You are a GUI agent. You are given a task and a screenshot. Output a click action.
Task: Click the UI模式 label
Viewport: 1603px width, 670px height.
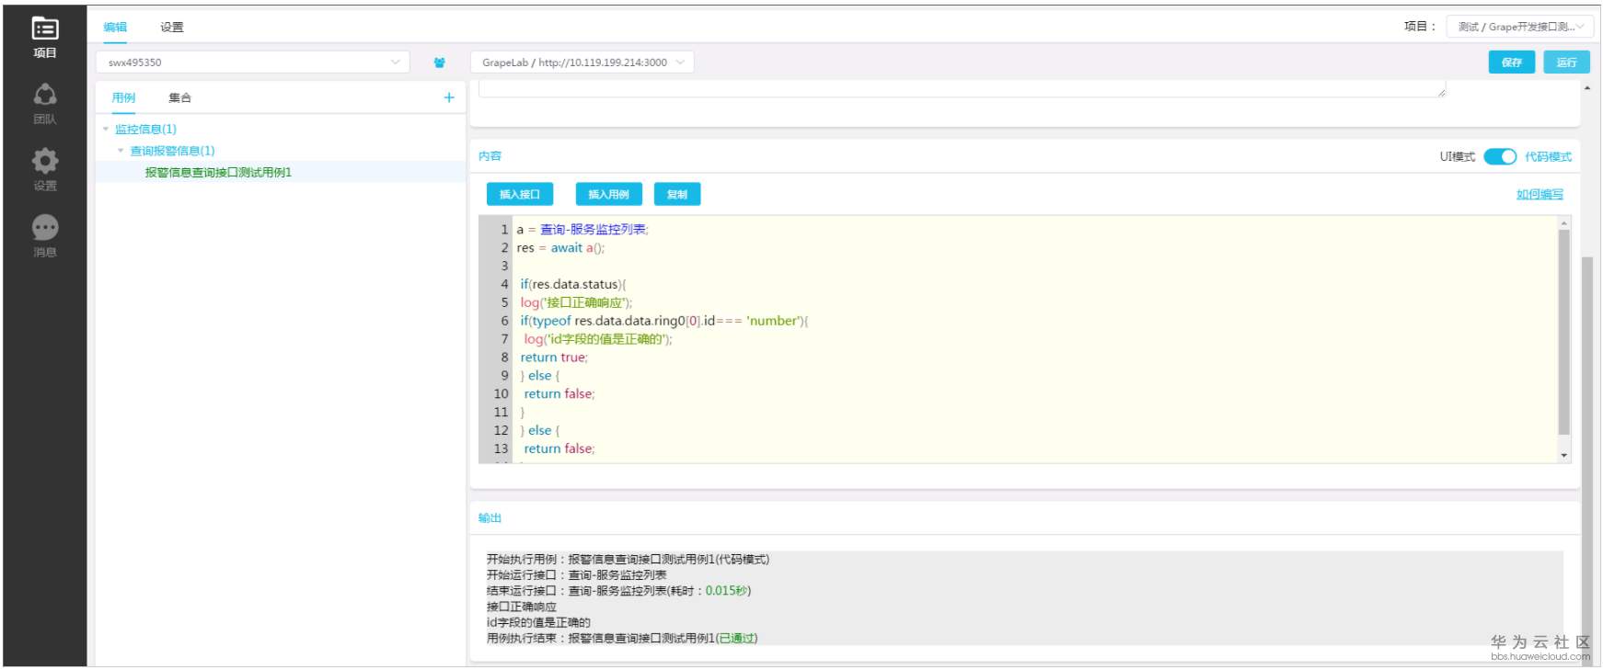point(1457,156)
